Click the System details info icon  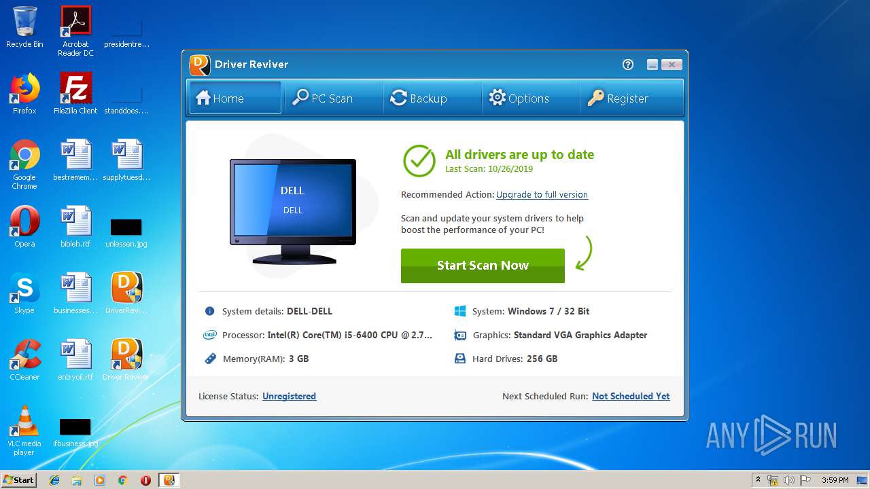click(209, 311)
